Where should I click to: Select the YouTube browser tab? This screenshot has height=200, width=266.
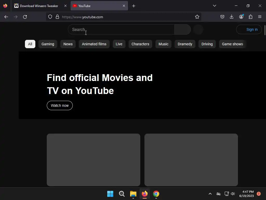point(99,6)
